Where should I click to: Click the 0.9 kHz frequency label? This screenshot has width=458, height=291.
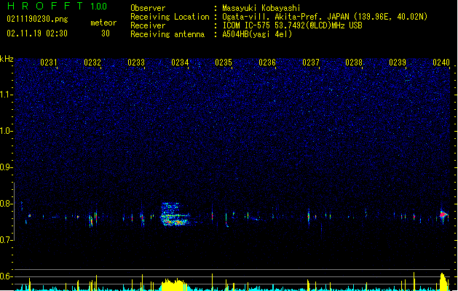(6, 167)
